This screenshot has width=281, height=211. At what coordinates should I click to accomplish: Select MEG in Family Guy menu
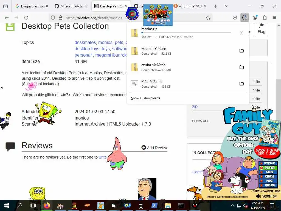268,181
